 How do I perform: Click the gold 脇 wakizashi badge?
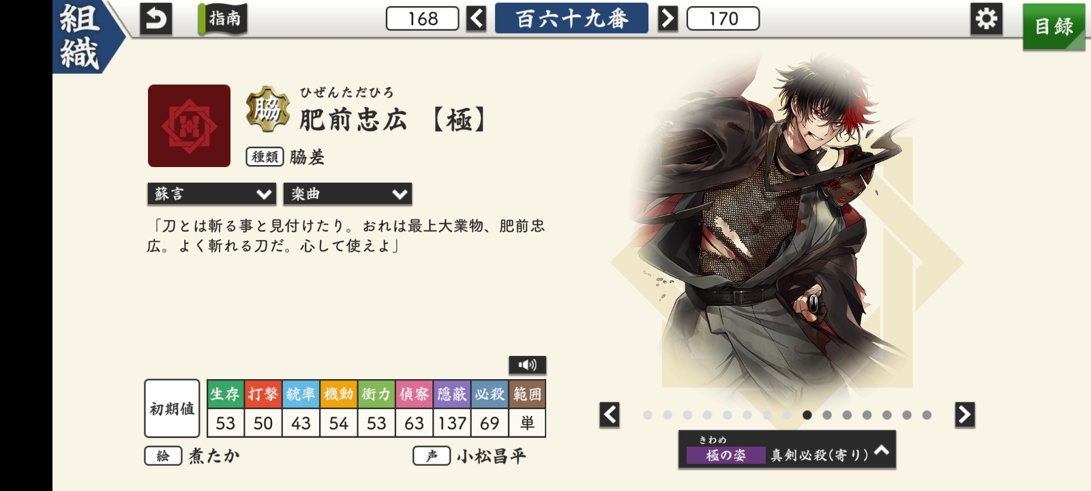point(268,109)
